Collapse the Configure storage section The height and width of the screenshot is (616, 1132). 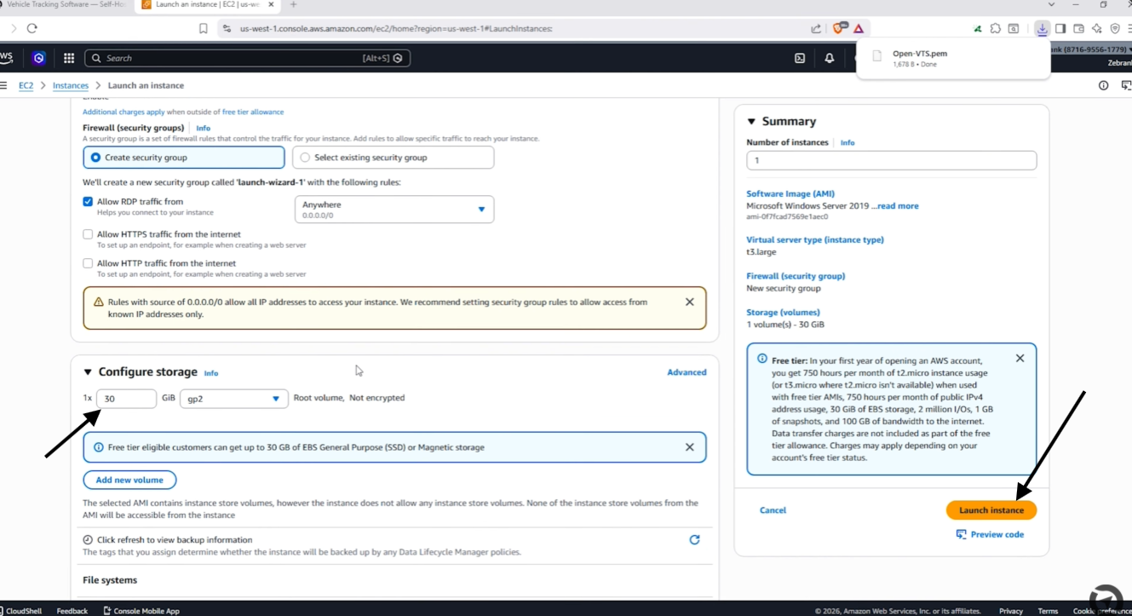click(88, 372)
